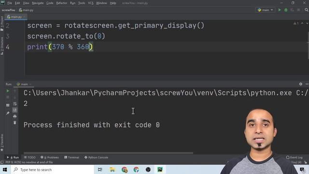Open Run panel settings gear
Image resolution: width=309 pixels, height=174 pixels.
tap(300, 84)
